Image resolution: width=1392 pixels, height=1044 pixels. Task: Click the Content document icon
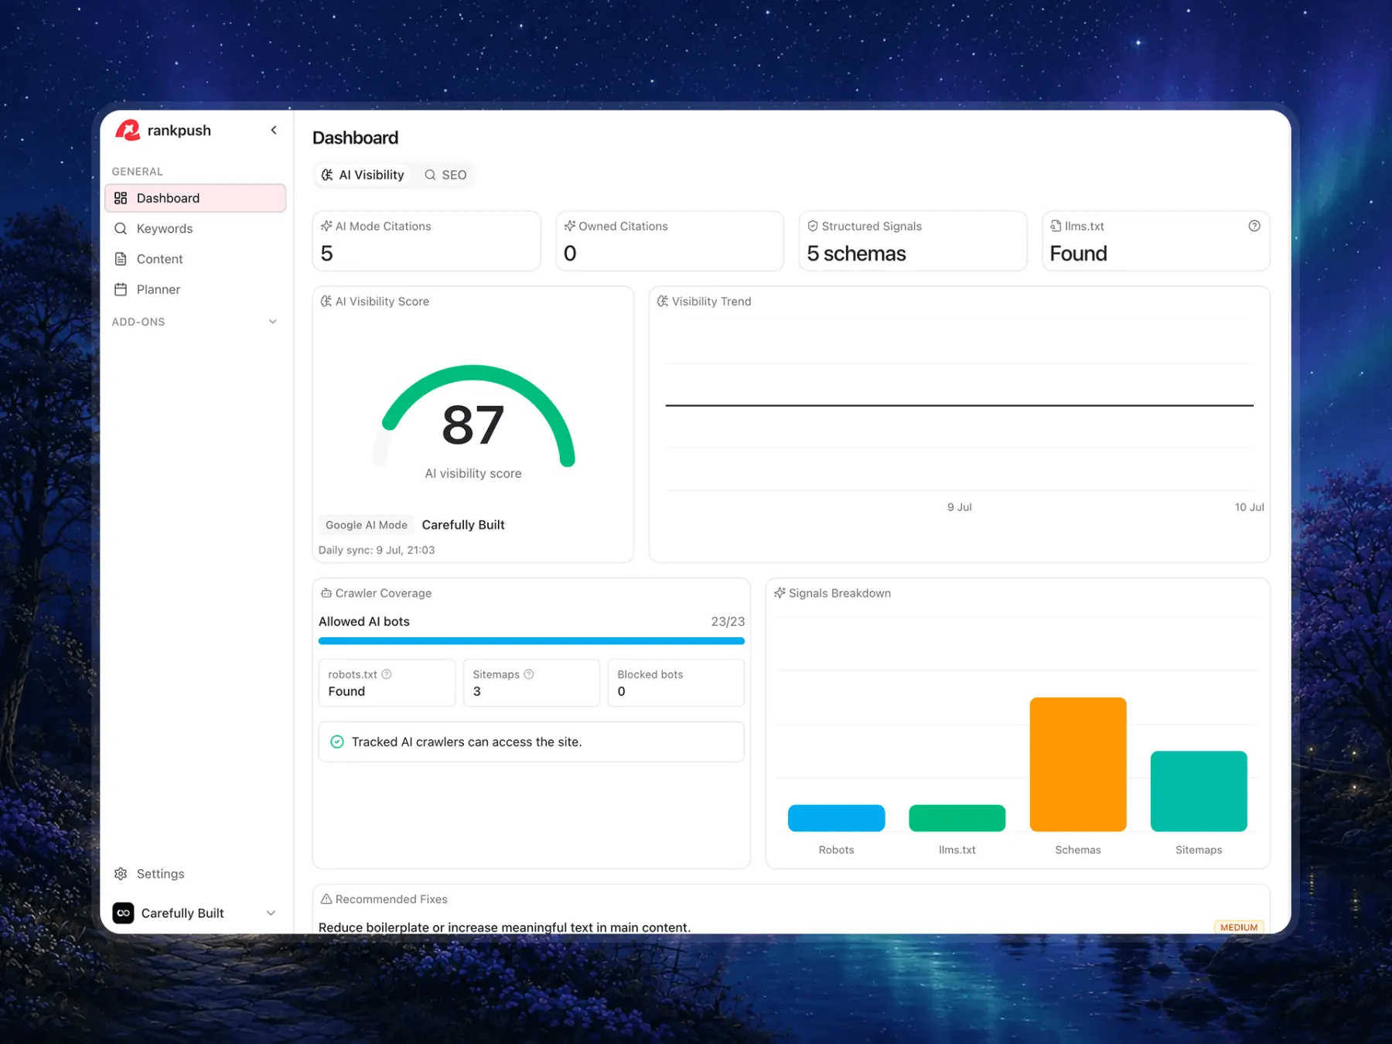(121, 259)
